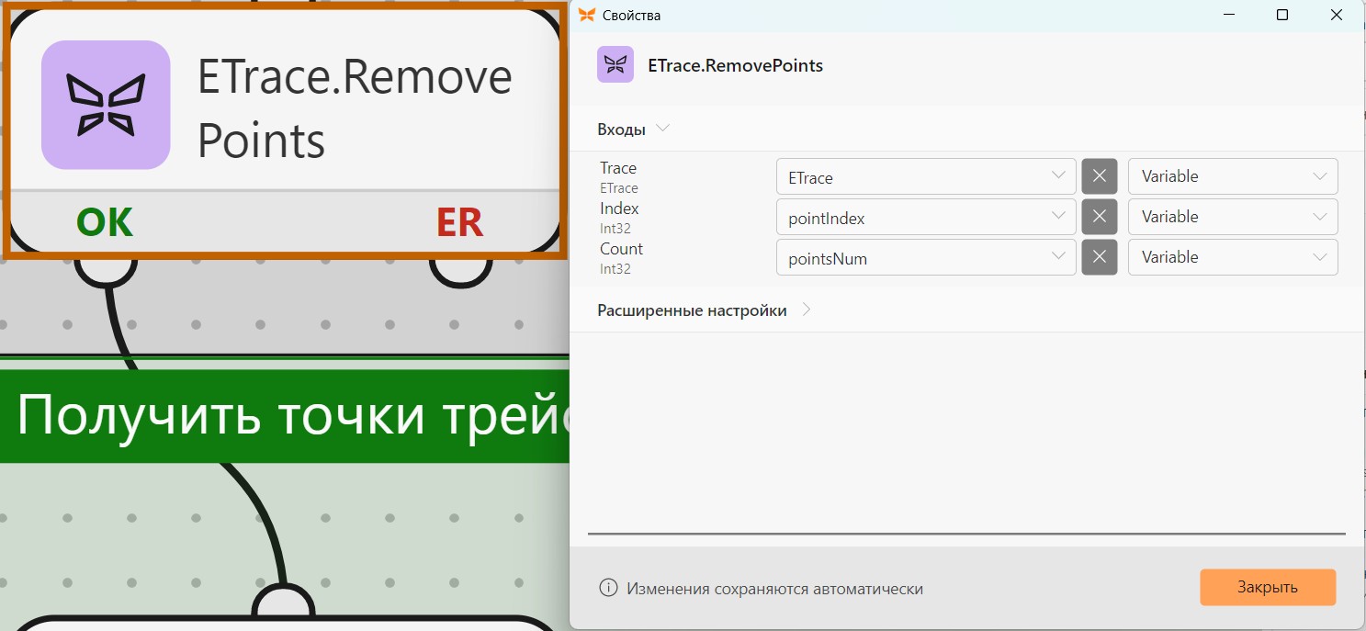
Task: Open the Variable type dropdown for Index
Action: click(x=1233, y=217)
